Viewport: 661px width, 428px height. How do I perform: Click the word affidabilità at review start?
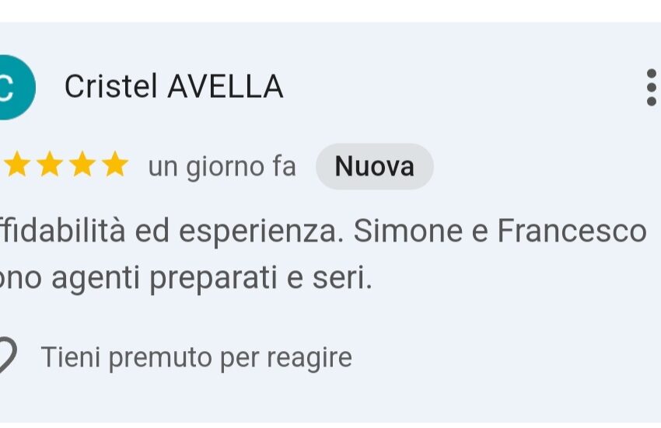click(62, 231)
